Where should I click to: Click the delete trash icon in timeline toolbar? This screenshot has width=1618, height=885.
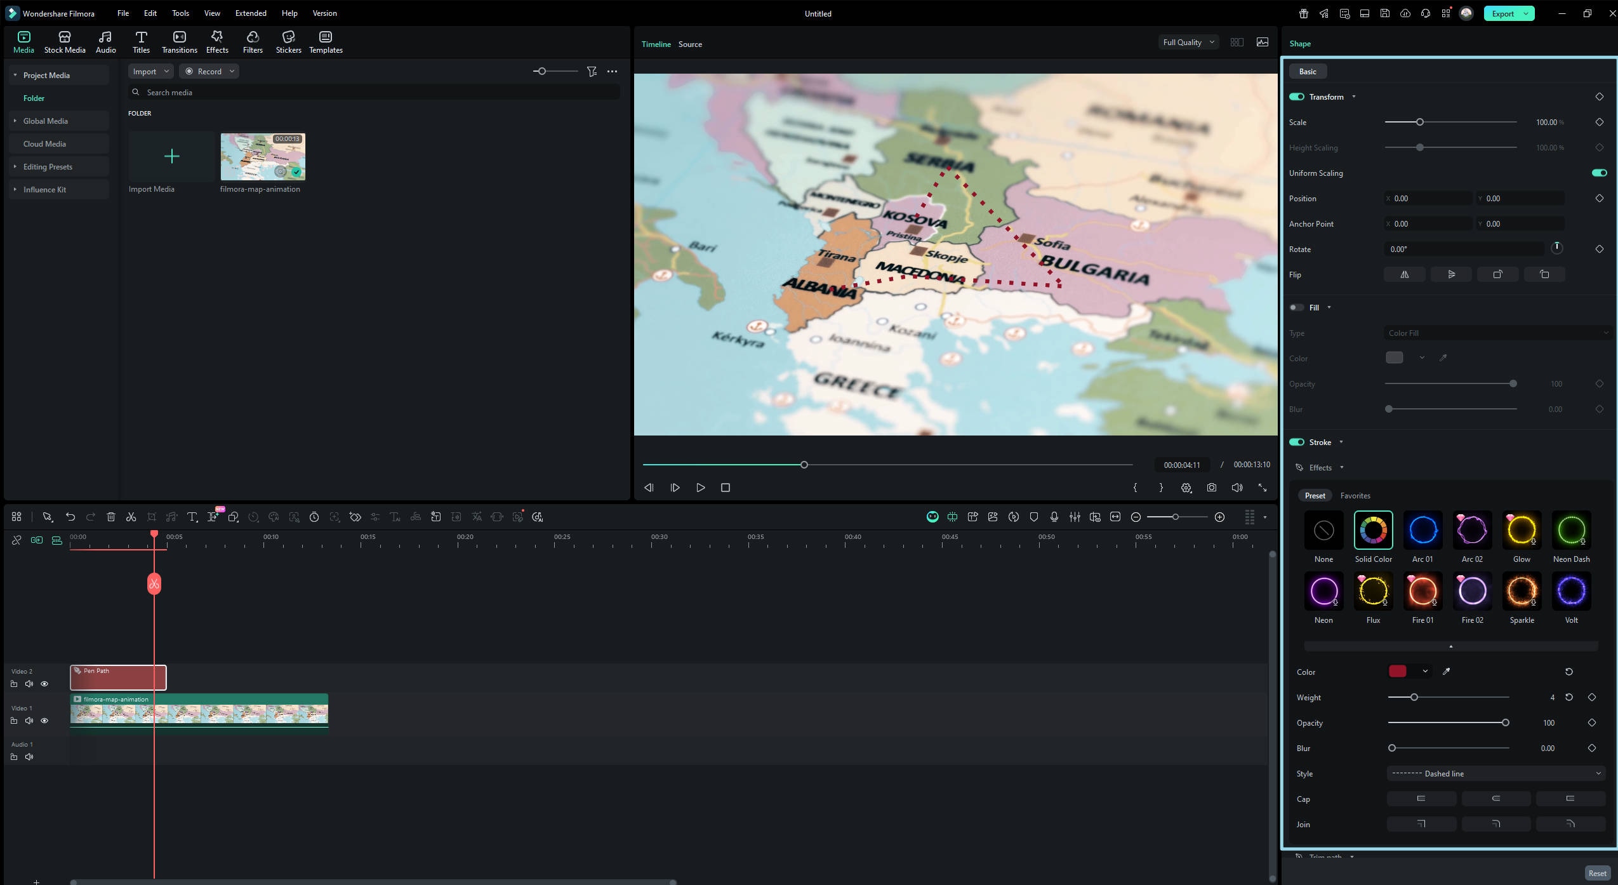point(111,517)
